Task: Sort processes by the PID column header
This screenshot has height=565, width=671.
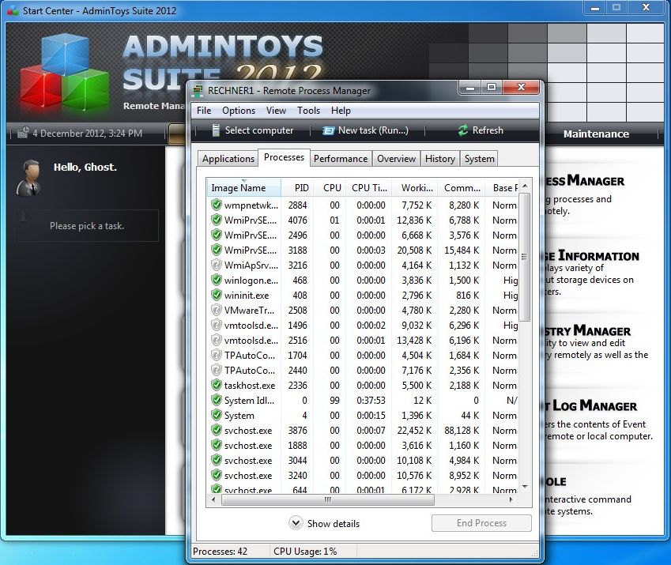Action: click(301, 188)
